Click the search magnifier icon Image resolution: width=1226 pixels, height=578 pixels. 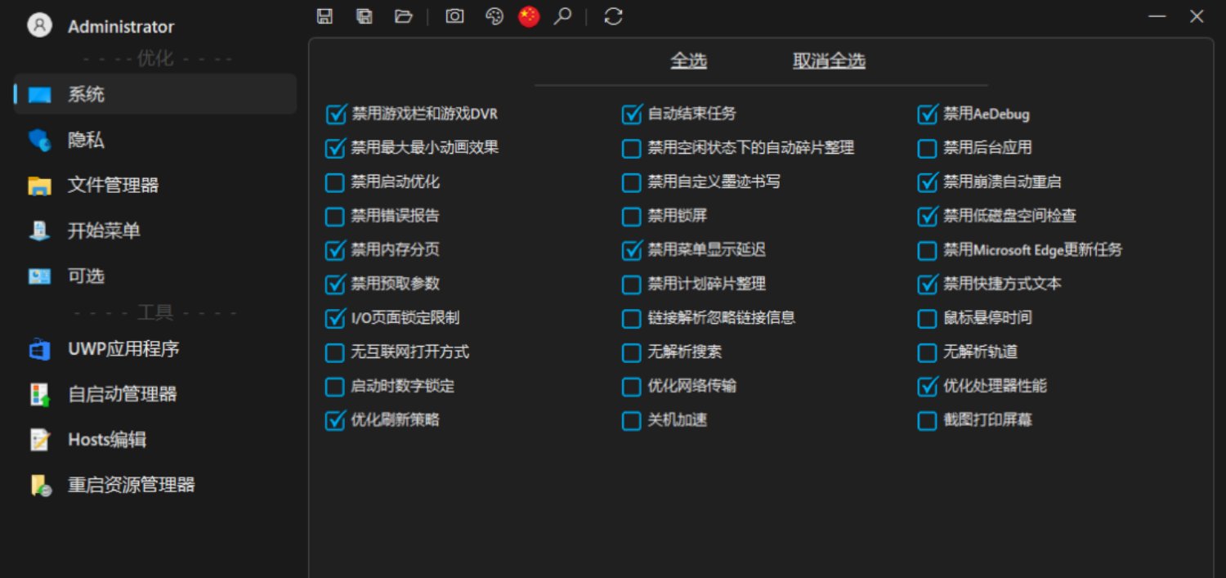coord(564,16)
